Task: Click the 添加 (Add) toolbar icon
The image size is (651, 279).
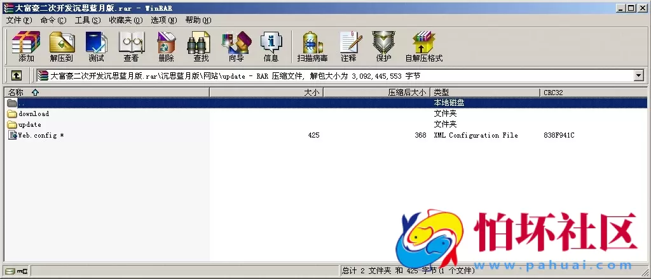Action: [26, 42]
